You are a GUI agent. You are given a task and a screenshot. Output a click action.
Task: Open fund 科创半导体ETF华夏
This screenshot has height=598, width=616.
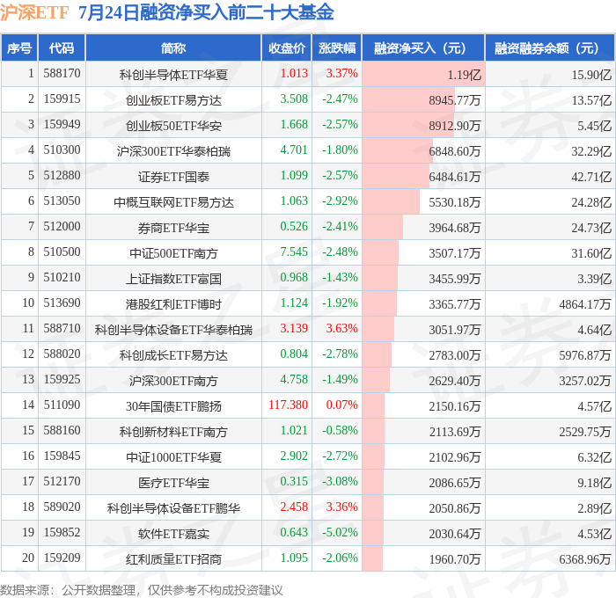173,75
